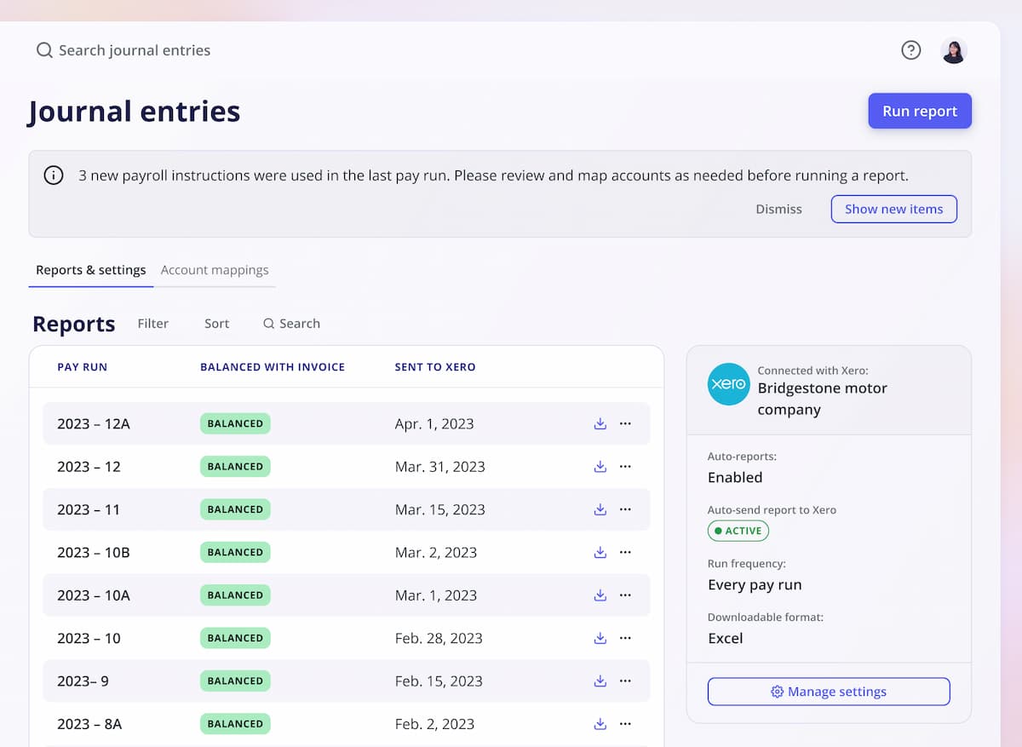Download the 2023 – 10B report

[x=600, y=552]
